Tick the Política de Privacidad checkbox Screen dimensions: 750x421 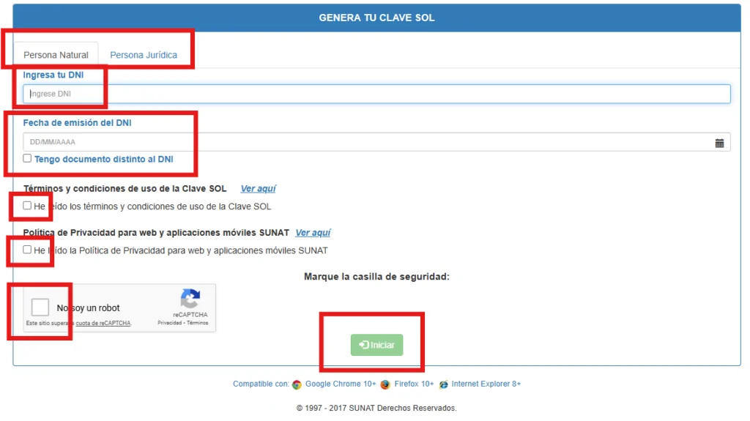pos(27,250)
